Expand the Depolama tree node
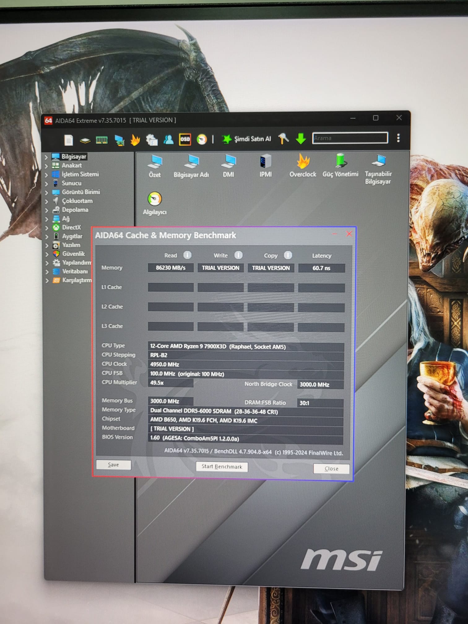Image resolution: width=468 pixels, height=624 pixels. click(46, 210)
